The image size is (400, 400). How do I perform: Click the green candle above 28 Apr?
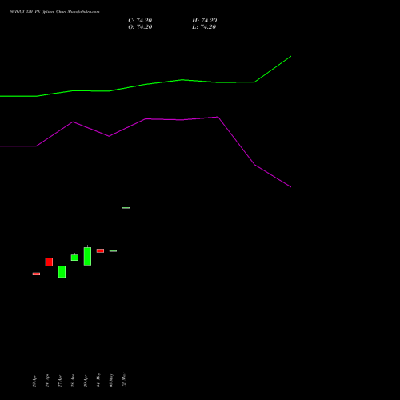(x=74, y=258)
